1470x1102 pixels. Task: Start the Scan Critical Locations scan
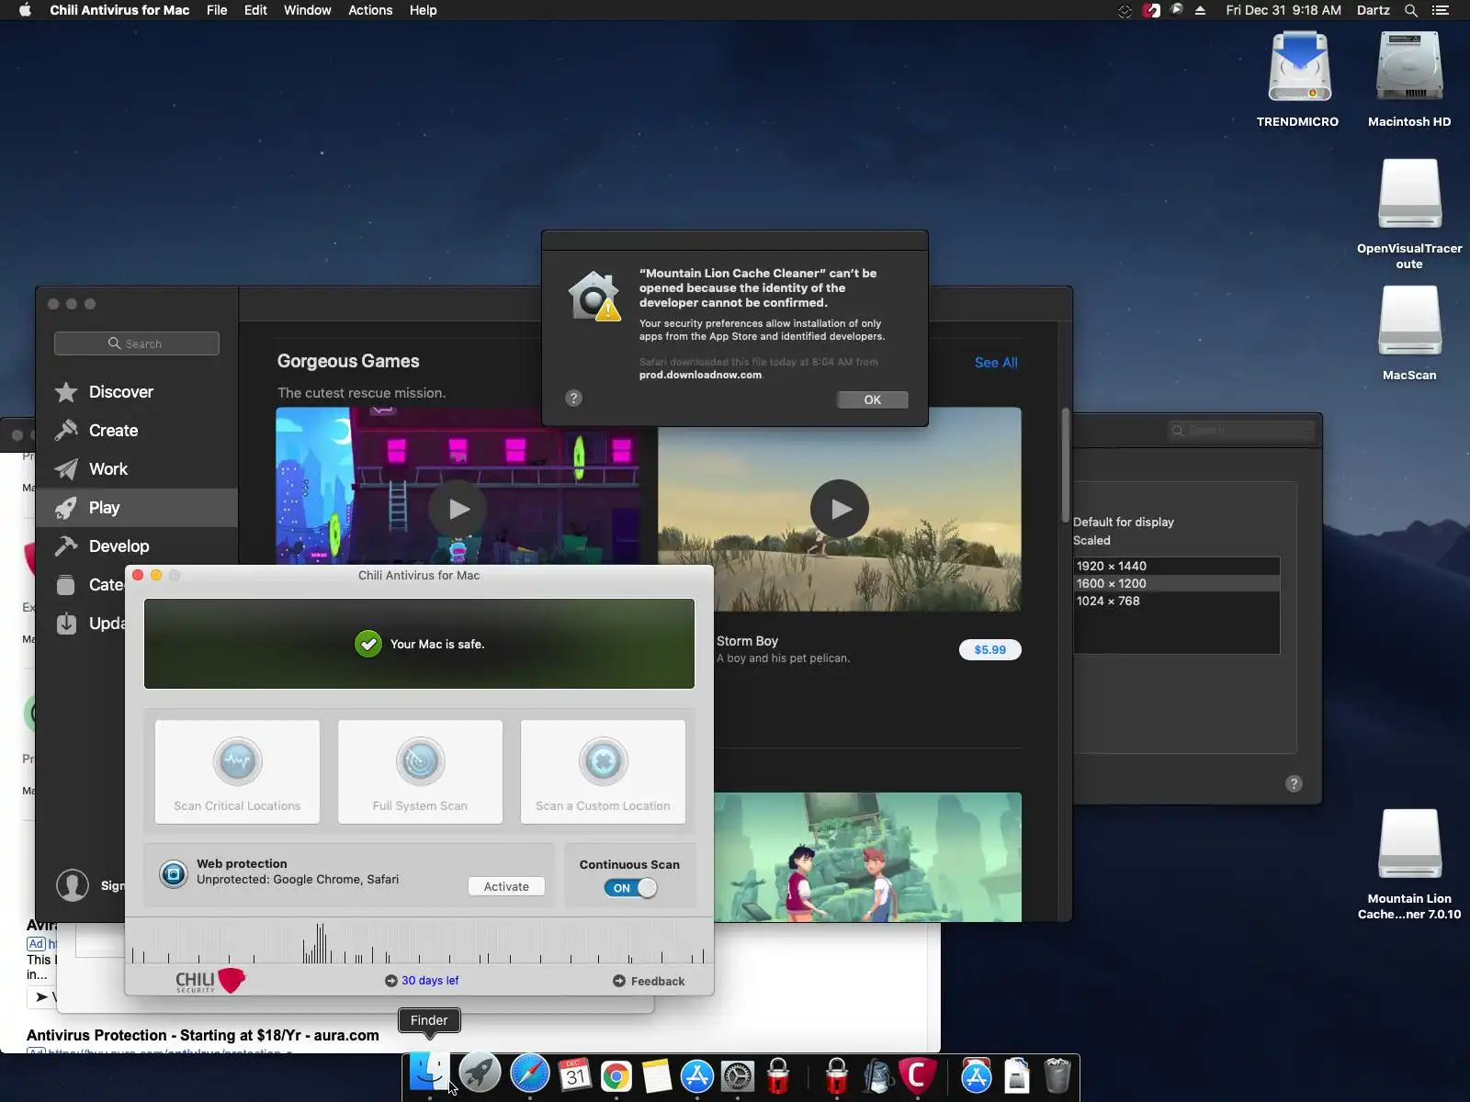[x=237, y=771]
